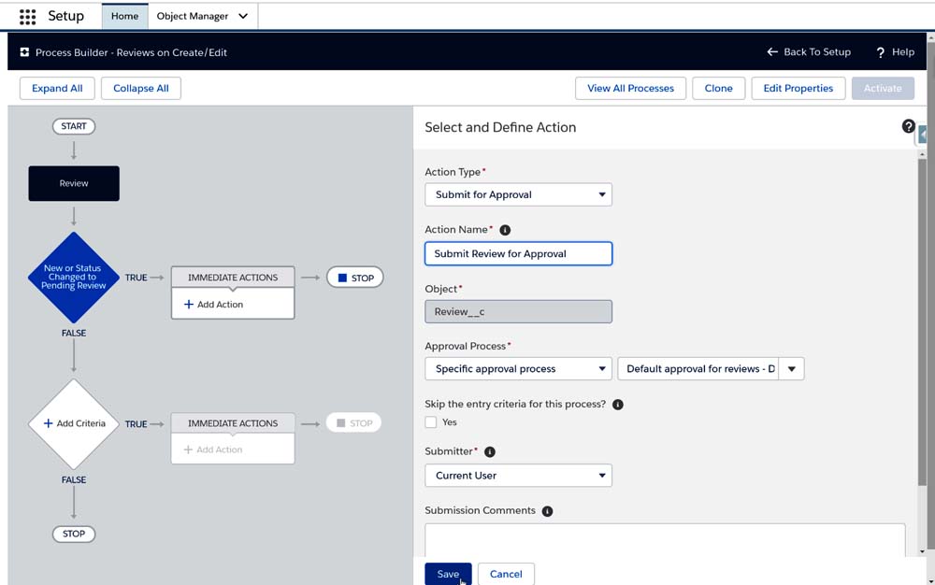Click the Submitter info icon
The height and width of the screenshot is (585, 935).
click(x=490, y=452)
